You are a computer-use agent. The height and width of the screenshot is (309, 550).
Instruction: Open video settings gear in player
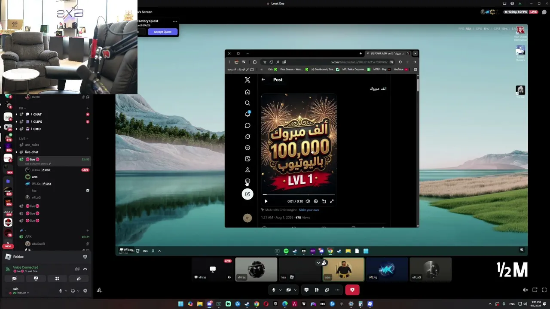316,201
